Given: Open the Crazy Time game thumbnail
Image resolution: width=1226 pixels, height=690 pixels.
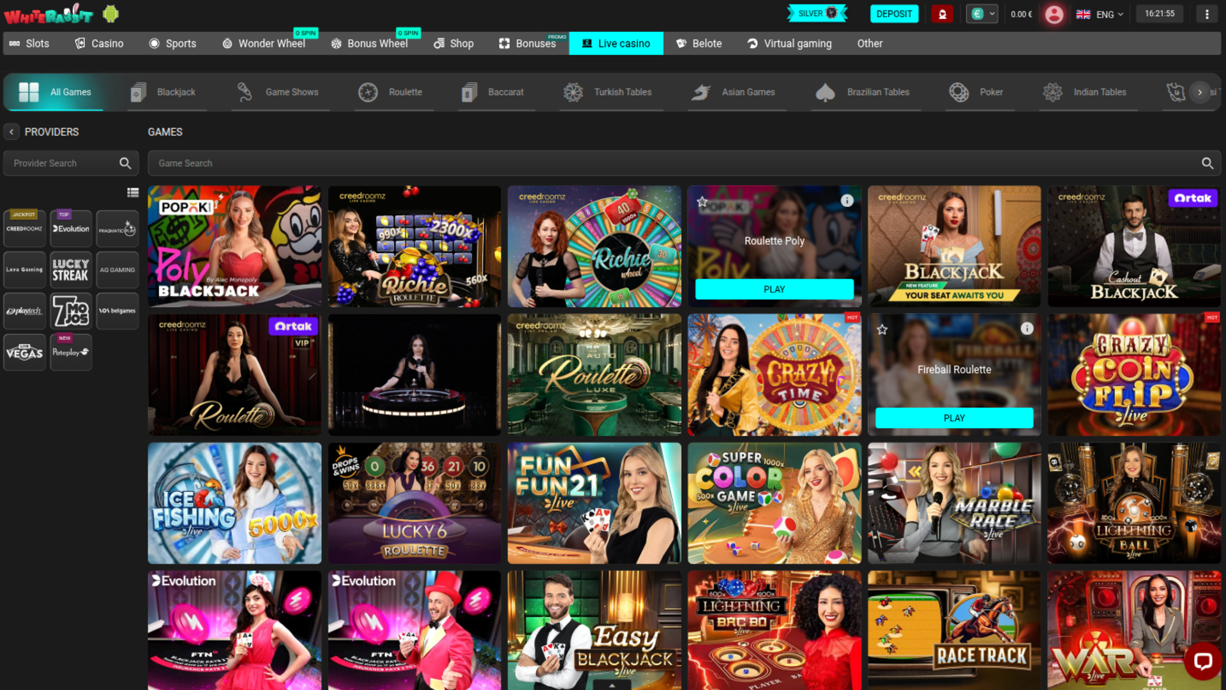Looking at the screenshot, I should (774, 375).
